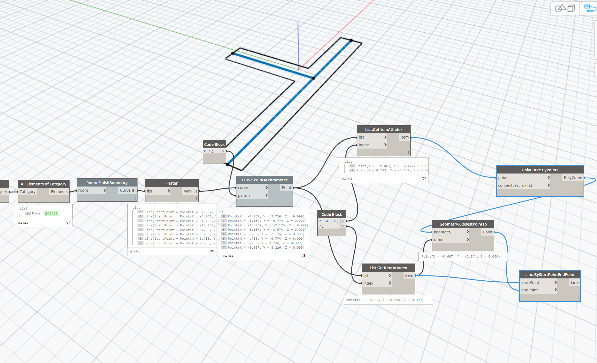Open the geometry port chevron on Geometry.ClosestPointTo
597x363 pixels.
(x=467, y=232)
